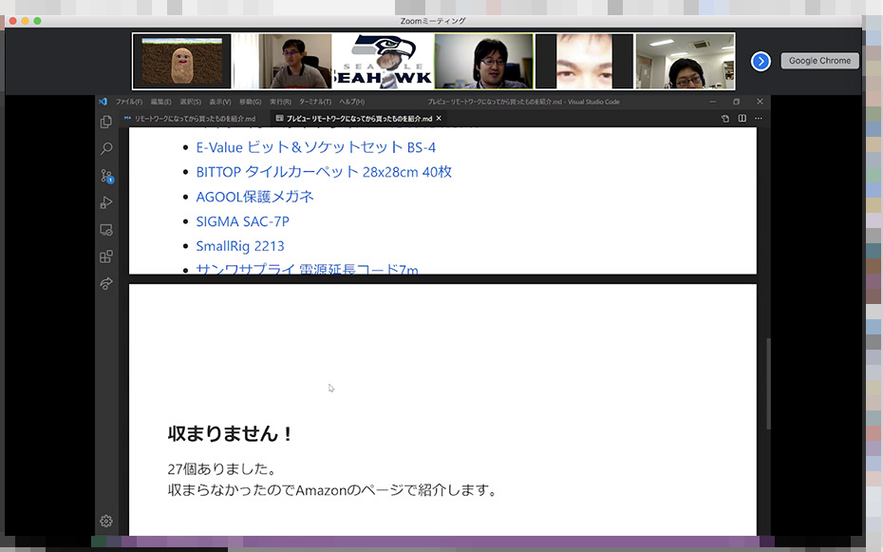Open the 実行(R) menu
883x552 pixels.
pos(280,102)
